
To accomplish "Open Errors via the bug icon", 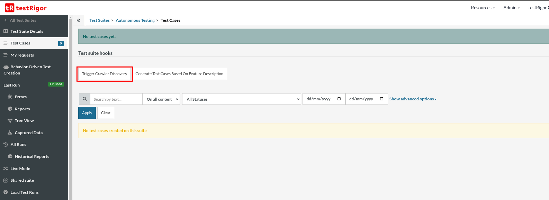I will click(10, 97).
